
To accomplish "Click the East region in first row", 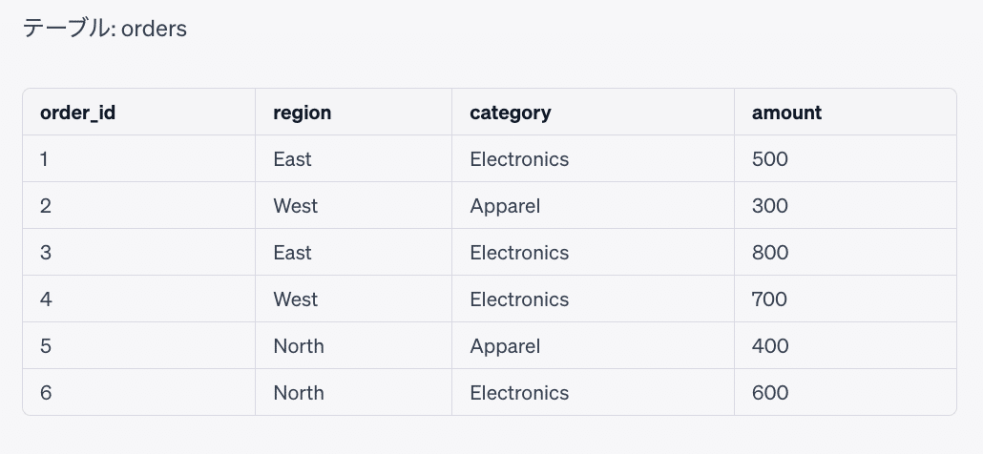I will 292,159.
